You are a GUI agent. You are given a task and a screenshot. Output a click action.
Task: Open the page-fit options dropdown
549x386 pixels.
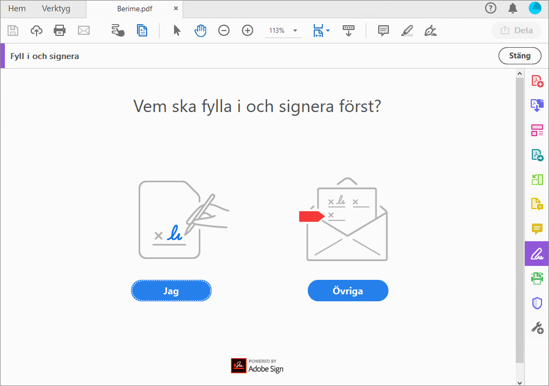click(328, 31)
